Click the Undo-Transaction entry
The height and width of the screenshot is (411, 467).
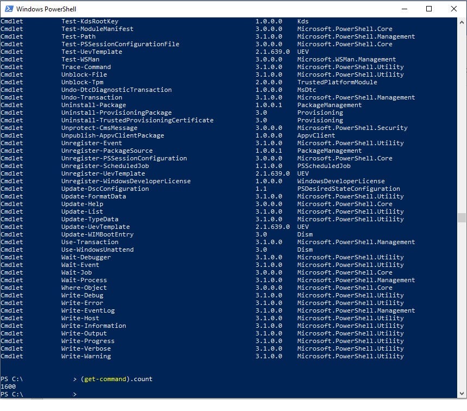pos(92,97)
